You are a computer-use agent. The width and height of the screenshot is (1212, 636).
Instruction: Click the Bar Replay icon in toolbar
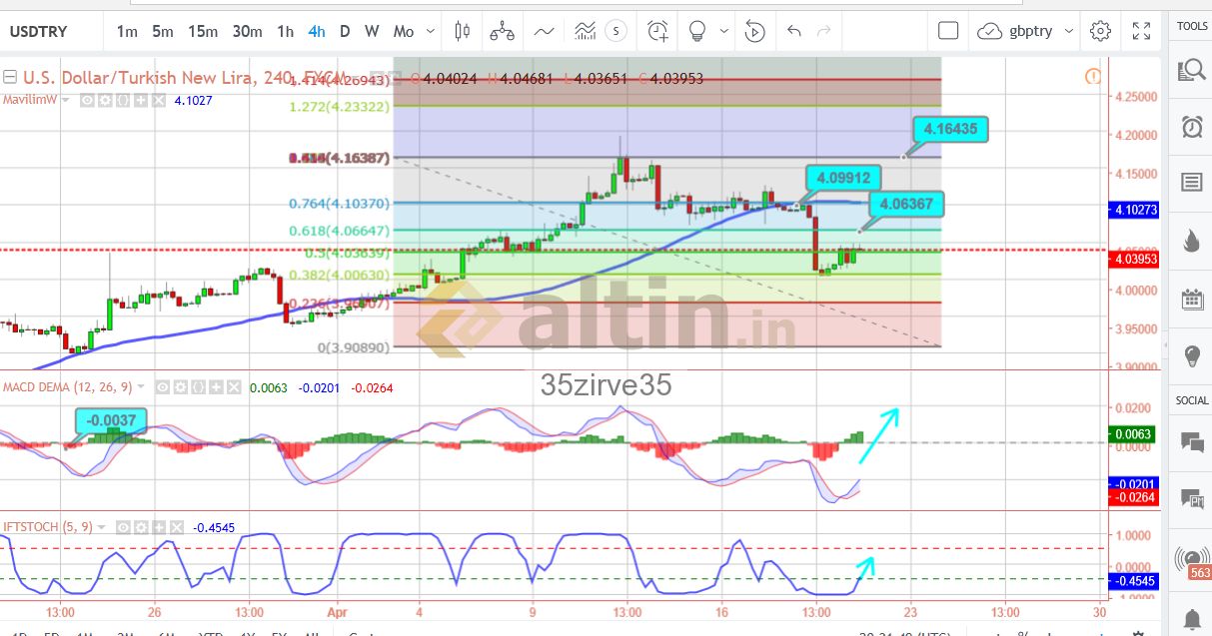click(x=755, y=31)
